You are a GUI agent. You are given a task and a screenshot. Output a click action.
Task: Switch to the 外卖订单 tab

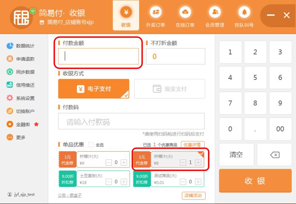coord(155,16)
